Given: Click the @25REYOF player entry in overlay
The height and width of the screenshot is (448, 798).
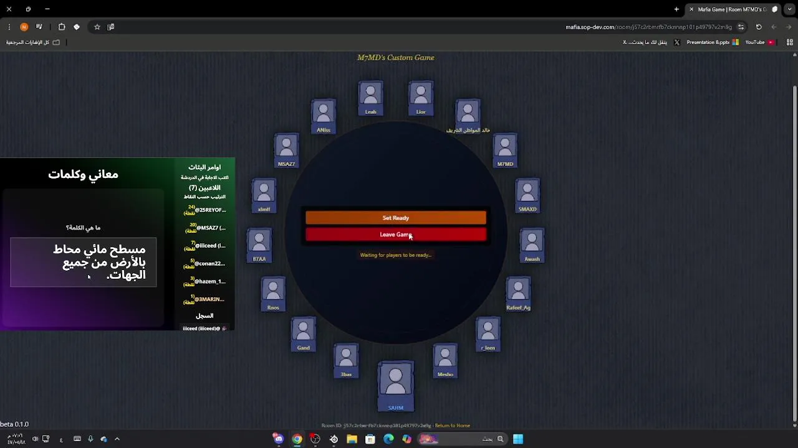Looking at the screenshot, I should click(204, 210).
